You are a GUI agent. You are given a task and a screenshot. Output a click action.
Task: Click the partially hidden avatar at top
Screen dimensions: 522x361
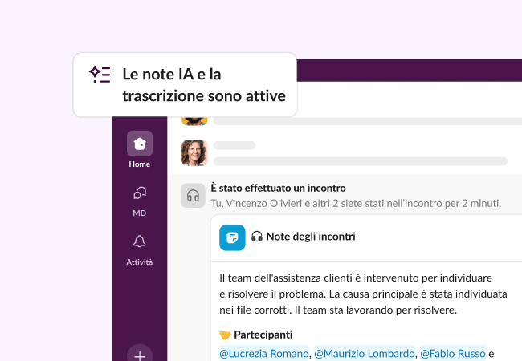pyautogui.click(x=194, y=120)
